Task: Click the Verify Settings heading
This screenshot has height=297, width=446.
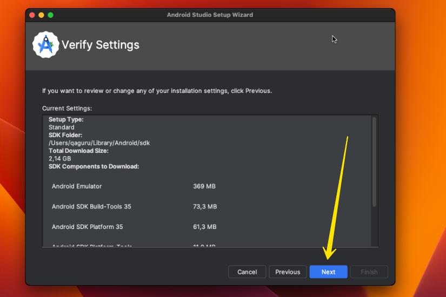Action: click(101, 45)
